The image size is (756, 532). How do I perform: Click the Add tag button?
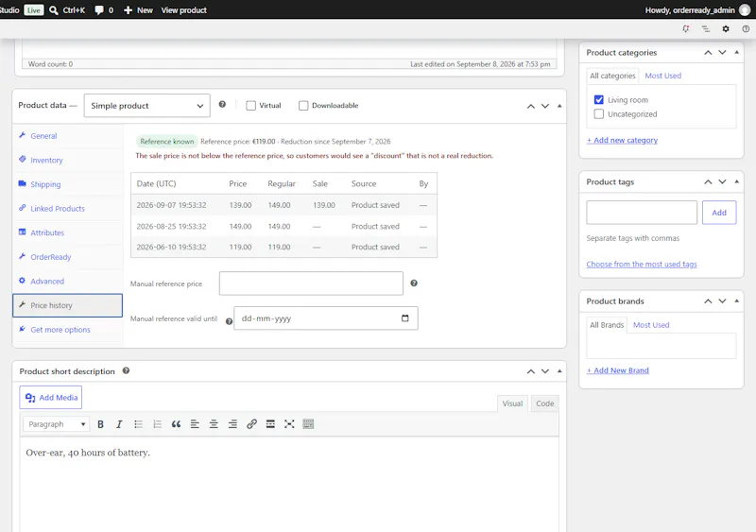coord(719,213)
